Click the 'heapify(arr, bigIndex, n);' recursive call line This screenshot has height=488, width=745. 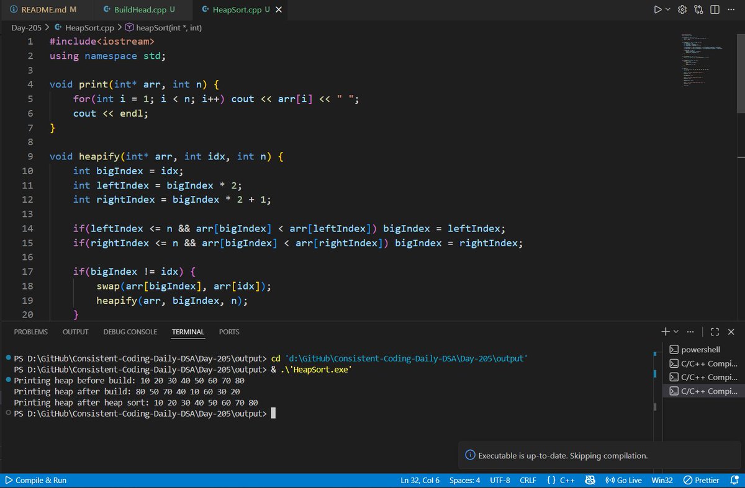tap(172, 301)
